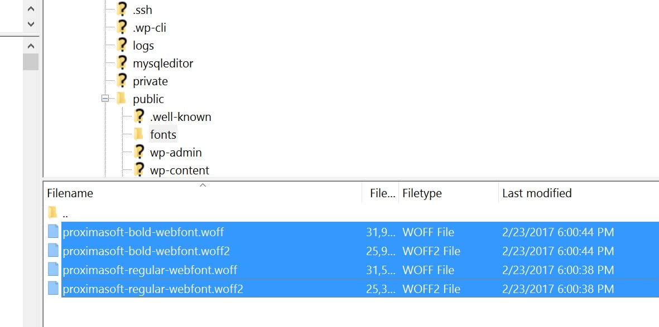Click the question mark icon next to mysqleditor
Image resolution: width=659 pixels, height=327 pixels.
(122, 63)
